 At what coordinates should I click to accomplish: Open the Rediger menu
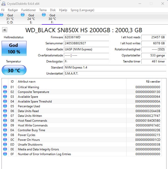click(x=13, y=10)
